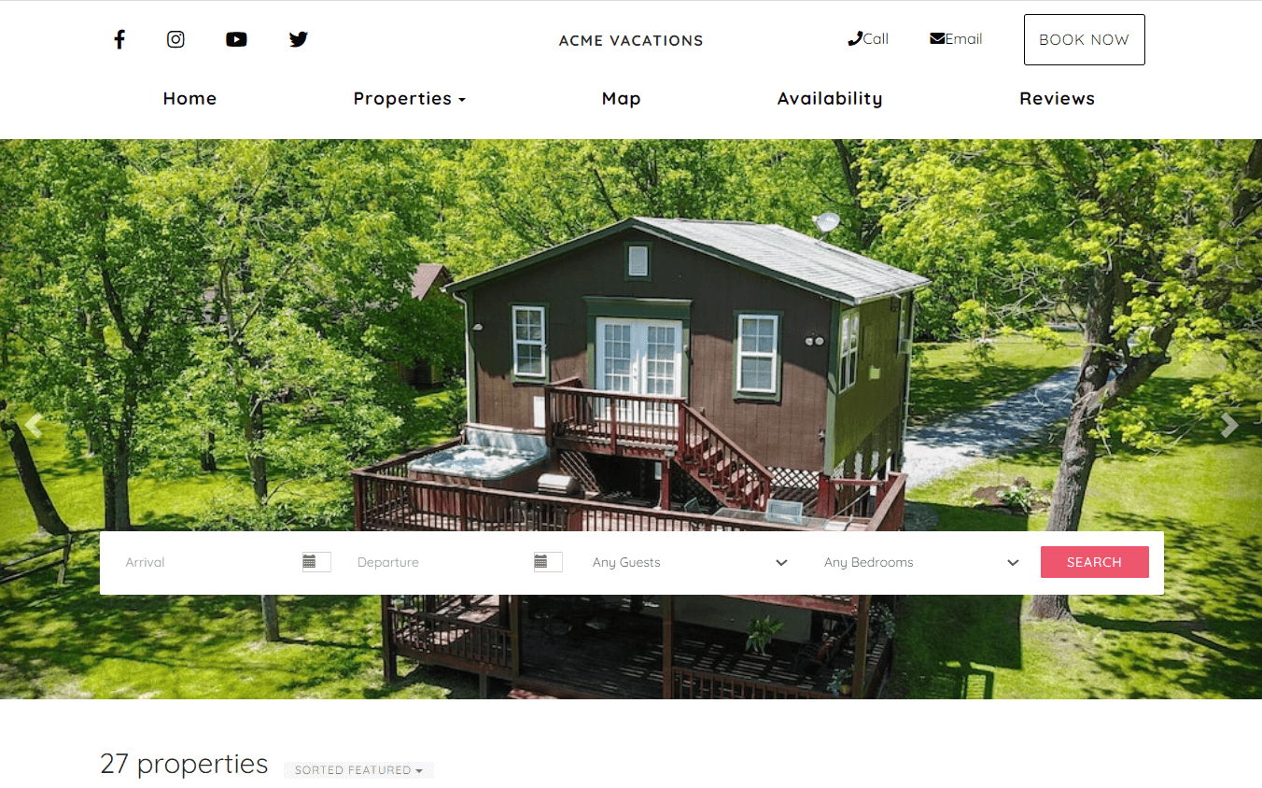Screen dimensions: 1262x788
Task: Advance to next slideshow image
Action: coord(1229,425)
